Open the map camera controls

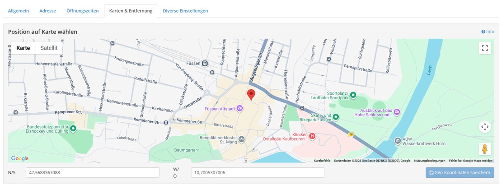(485, 127)
